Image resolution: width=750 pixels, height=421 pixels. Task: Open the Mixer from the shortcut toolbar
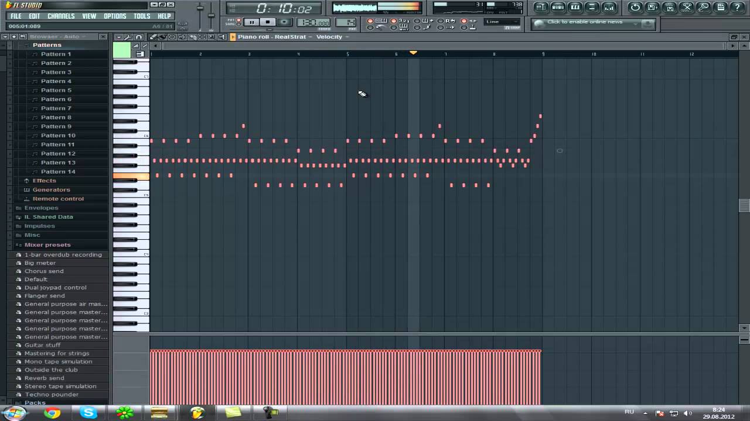pyautogui.click(x=609, y=6)
